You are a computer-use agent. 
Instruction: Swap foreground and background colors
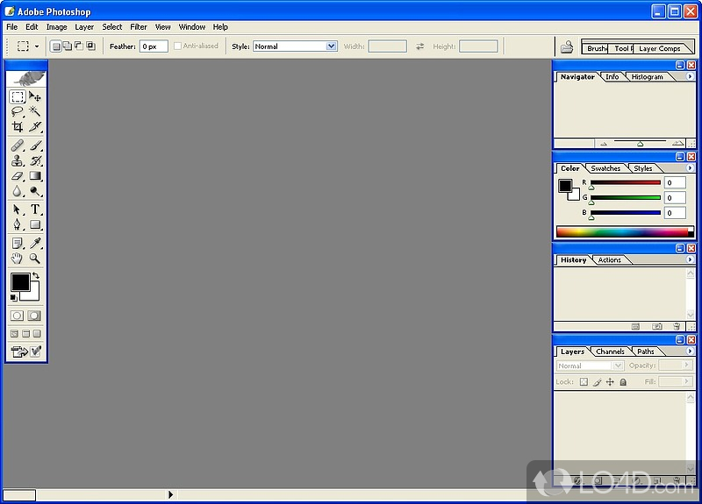36,276
